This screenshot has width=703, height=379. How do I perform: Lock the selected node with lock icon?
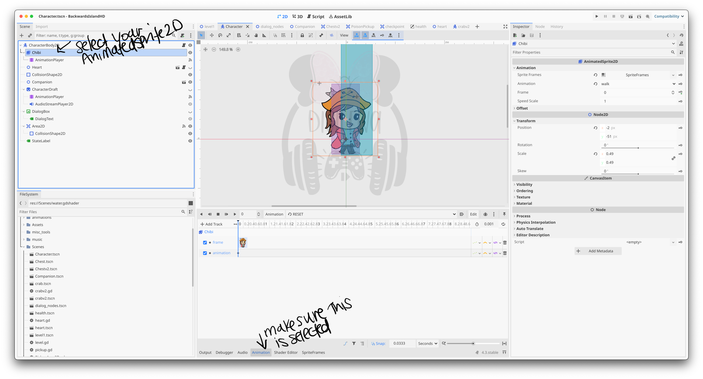click(x=302, y=35)
